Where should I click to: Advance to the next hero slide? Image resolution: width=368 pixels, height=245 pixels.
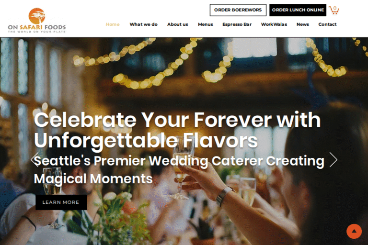333,160
